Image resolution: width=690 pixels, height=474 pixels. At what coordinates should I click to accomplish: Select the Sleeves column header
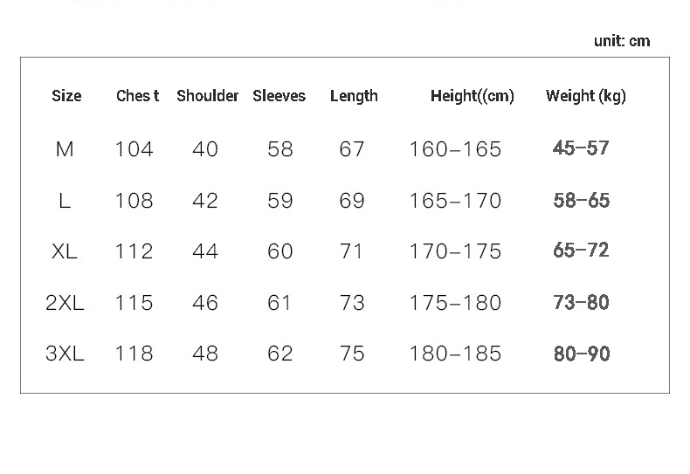click(x=279, y=96)
